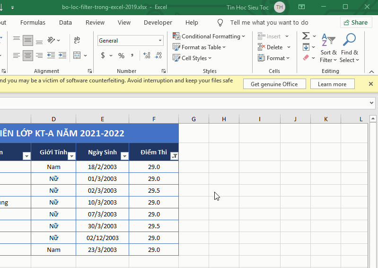Screen dimensions: 378x268
Task: Click the TH account avatar
Action: tap(280, 7)
